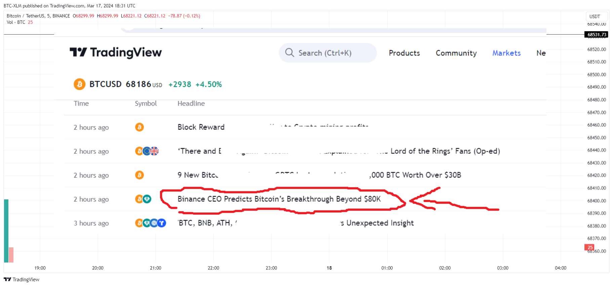This screenshot has width=613, height=286.
Task: Click Bitcoin icon in 9 New Bitcoin row
Action: [139, 175]
